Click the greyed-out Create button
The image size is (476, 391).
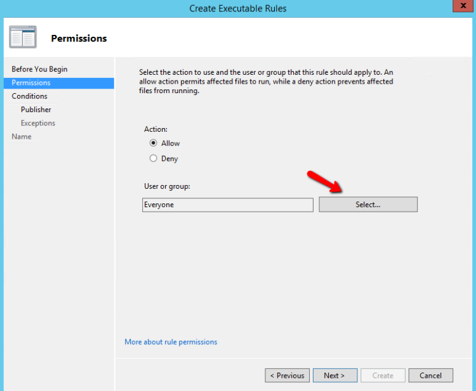click(x=383, y=375)
